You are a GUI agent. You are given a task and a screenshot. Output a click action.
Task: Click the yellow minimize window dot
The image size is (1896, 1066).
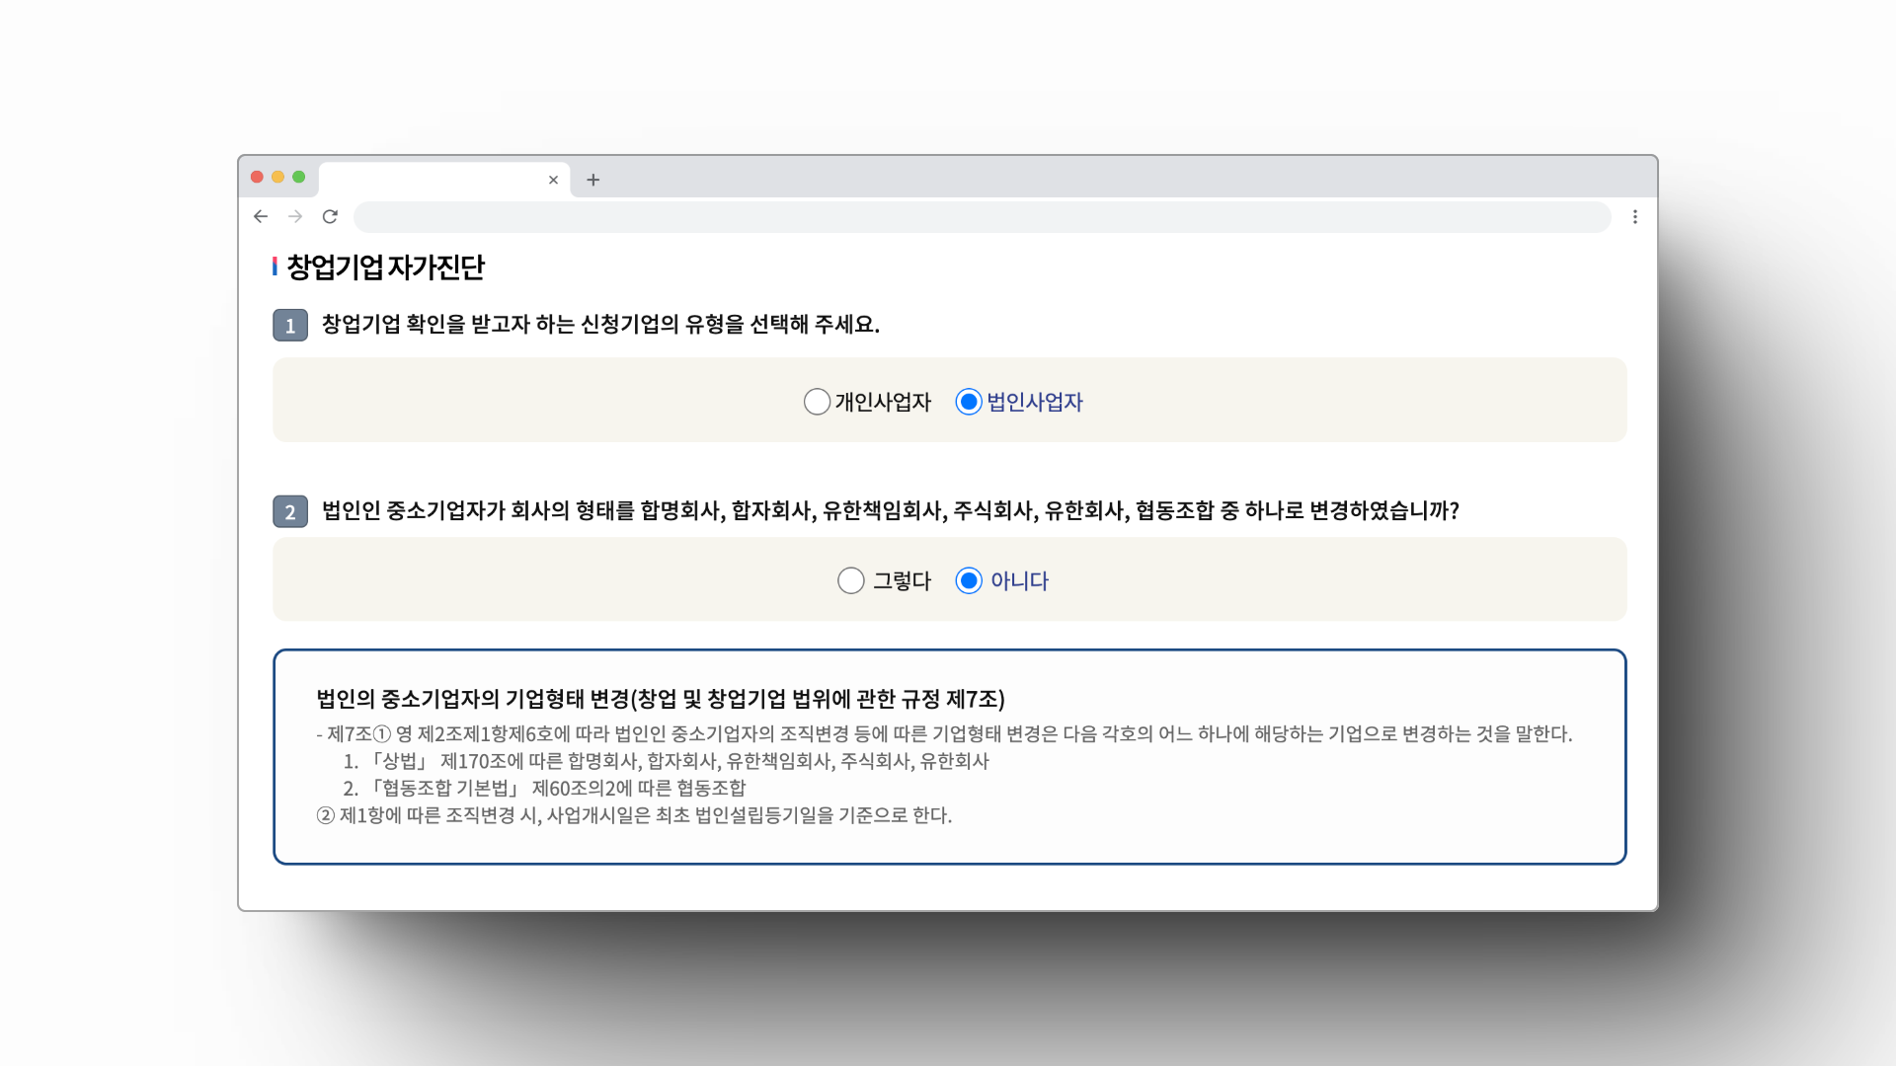(x=277, y=177)
